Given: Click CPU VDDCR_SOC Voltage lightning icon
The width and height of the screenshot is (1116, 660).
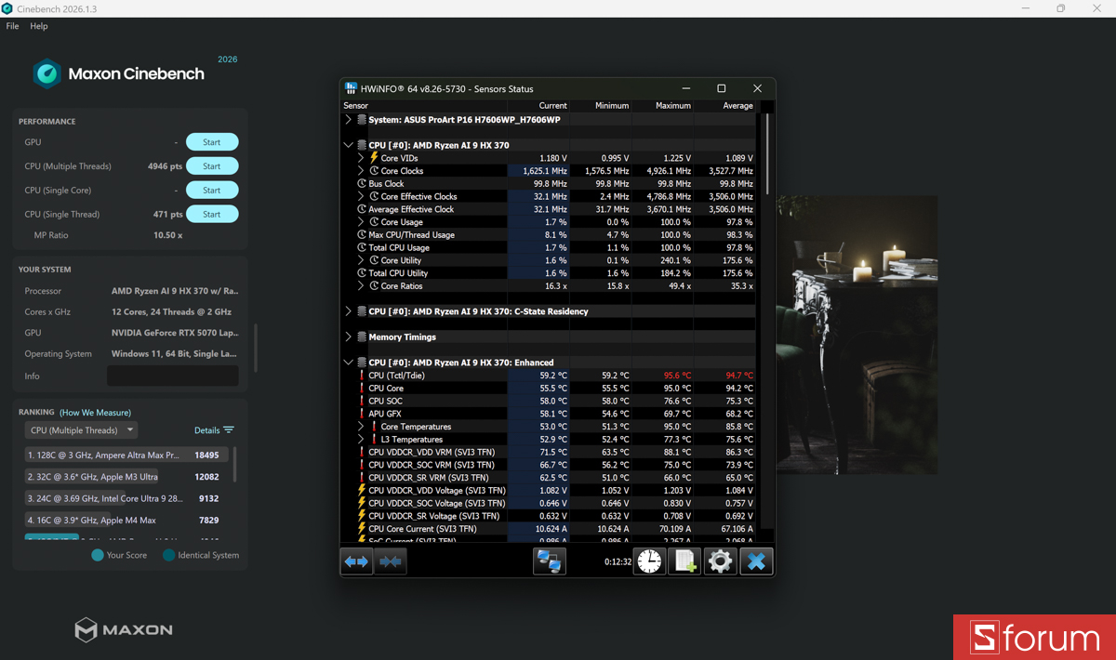Looking at the screenshot, I should coord(362,503).
